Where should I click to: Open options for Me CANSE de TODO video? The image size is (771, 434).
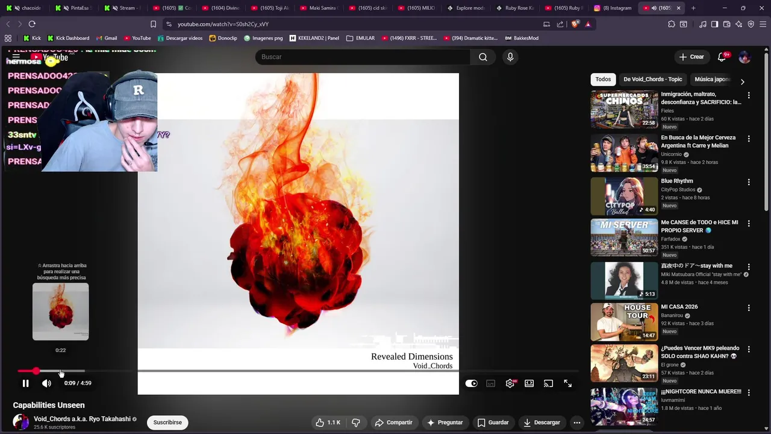click(x=749, y=224)
